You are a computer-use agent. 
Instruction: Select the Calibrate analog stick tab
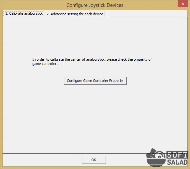(x=24, y=13)
